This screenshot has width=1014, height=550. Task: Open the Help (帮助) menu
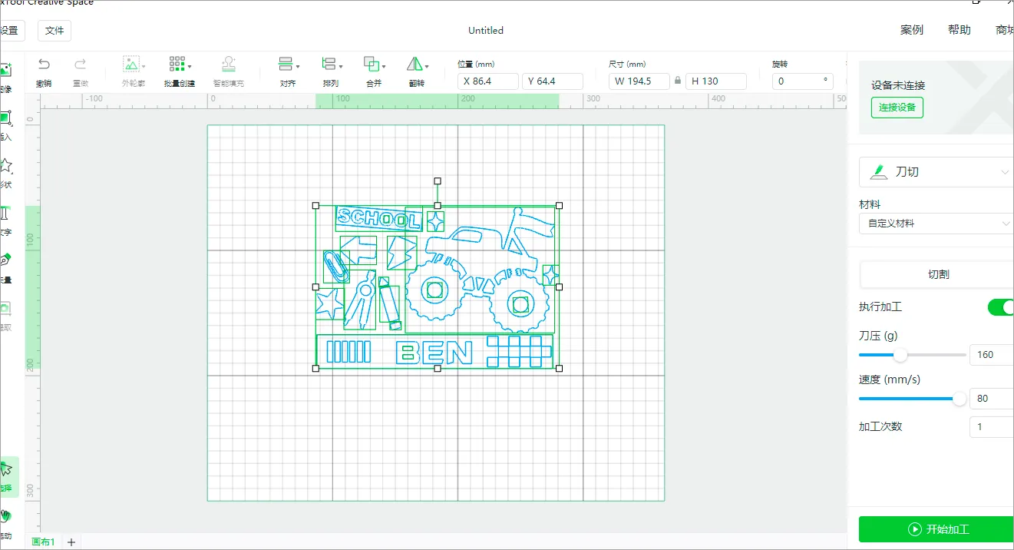pyautogui.click(x=960, y=30)
